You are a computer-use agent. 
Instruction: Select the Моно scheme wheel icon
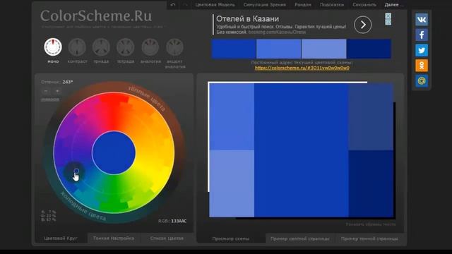click(x=53, y=47)
